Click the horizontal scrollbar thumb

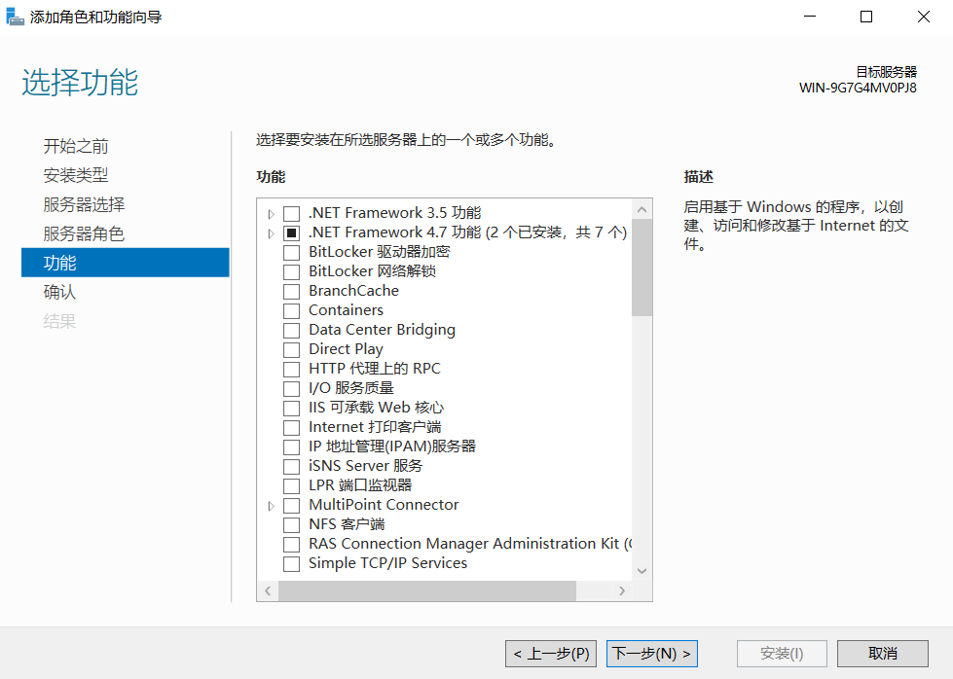click(x=427, y=590)
